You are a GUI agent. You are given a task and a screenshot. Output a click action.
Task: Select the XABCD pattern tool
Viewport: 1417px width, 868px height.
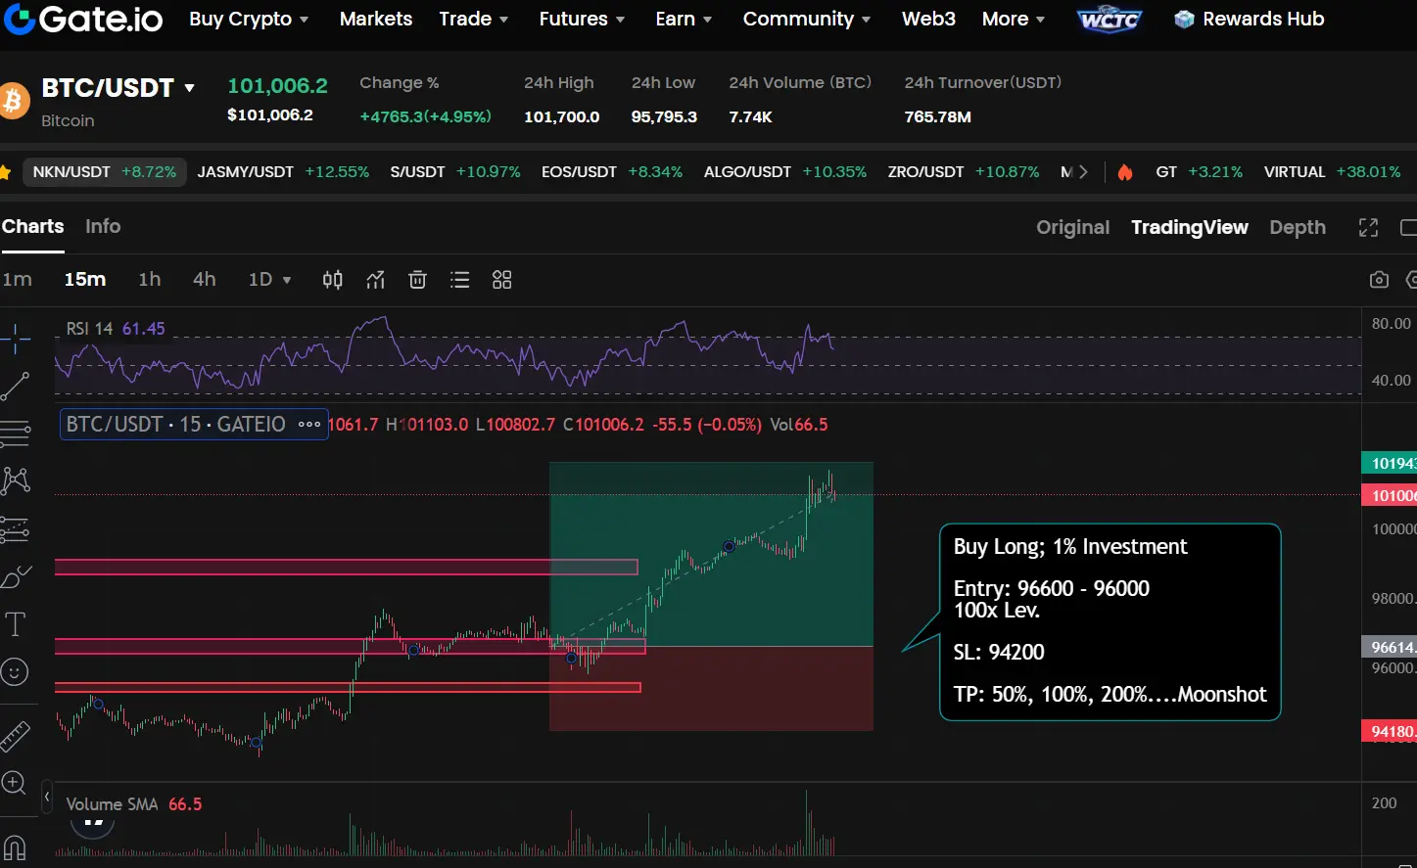pos(15,480)
